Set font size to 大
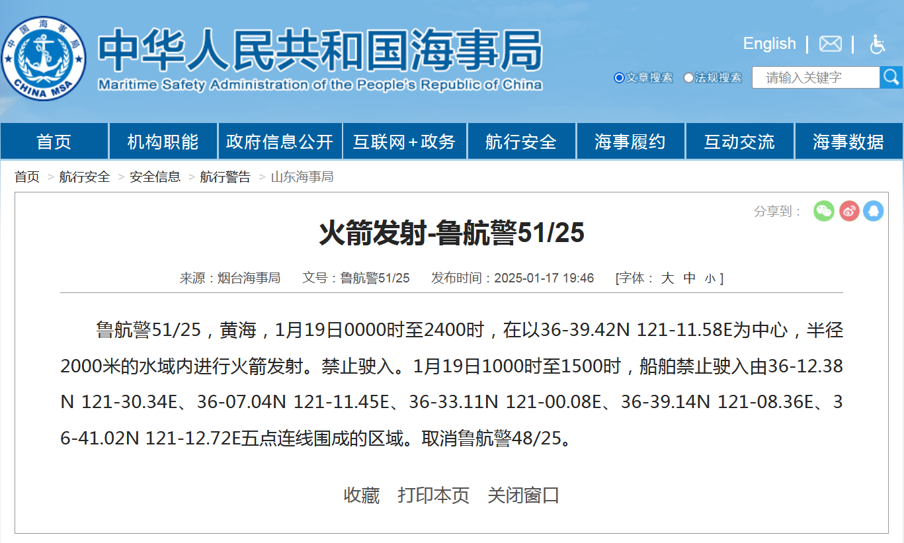Image resolution: width=904 pixels, height=543 pixels. tap(667, 278)
